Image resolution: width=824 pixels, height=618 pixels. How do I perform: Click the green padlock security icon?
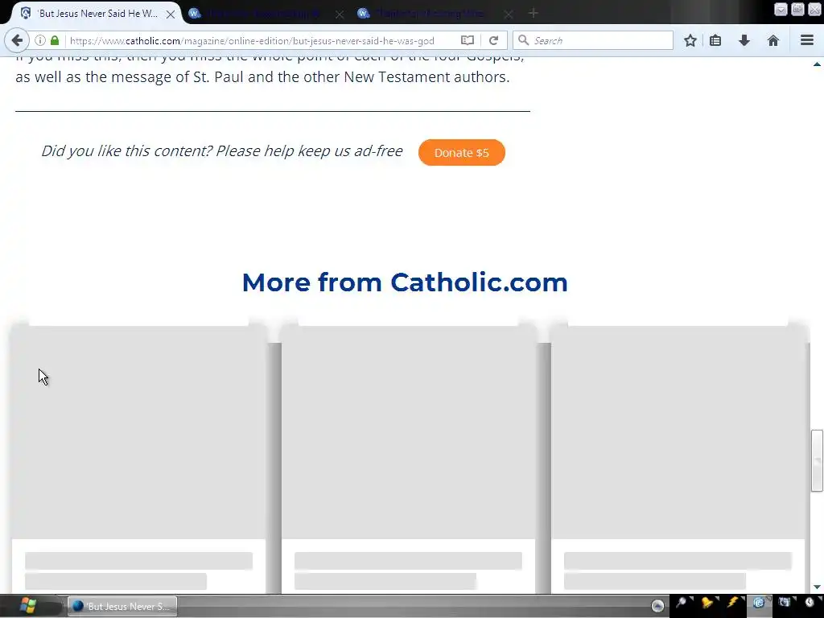tap(55, 40)
